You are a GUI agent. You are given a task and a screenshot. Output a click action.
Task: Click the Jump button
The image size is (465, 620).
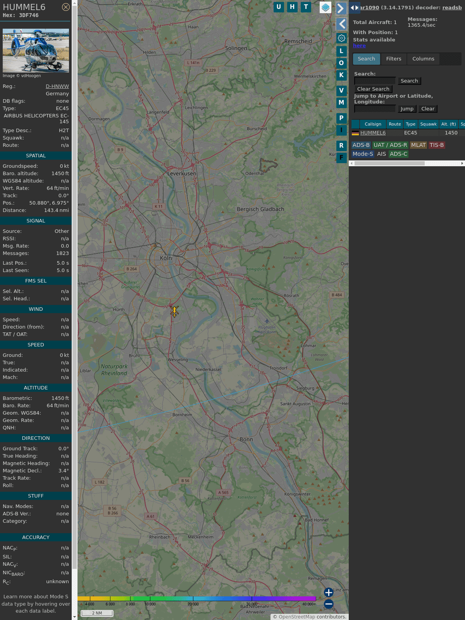coord(407,109)
